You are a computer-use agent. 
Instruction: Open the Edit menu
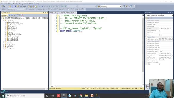6,4
